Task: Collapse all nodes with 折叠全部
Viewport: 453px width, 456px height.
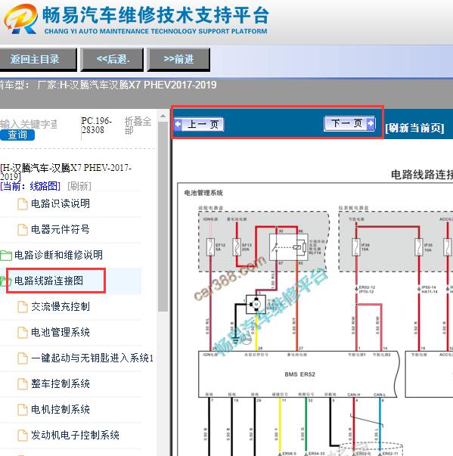Action: coord(138,126)
